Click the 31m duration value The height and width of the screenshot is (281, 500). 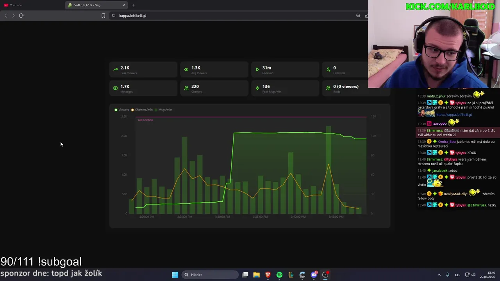(x=267, y=68)
